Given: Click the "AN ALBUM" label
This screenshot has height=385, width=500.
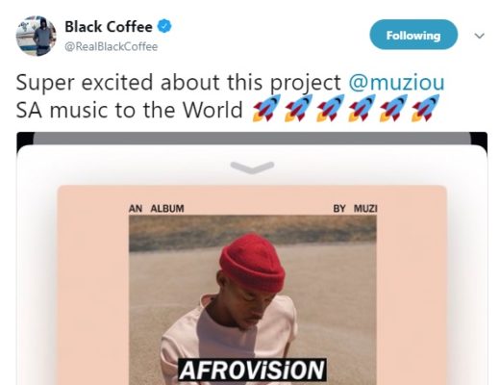Looking at the screenshot, I should click(x=156, y=209).
